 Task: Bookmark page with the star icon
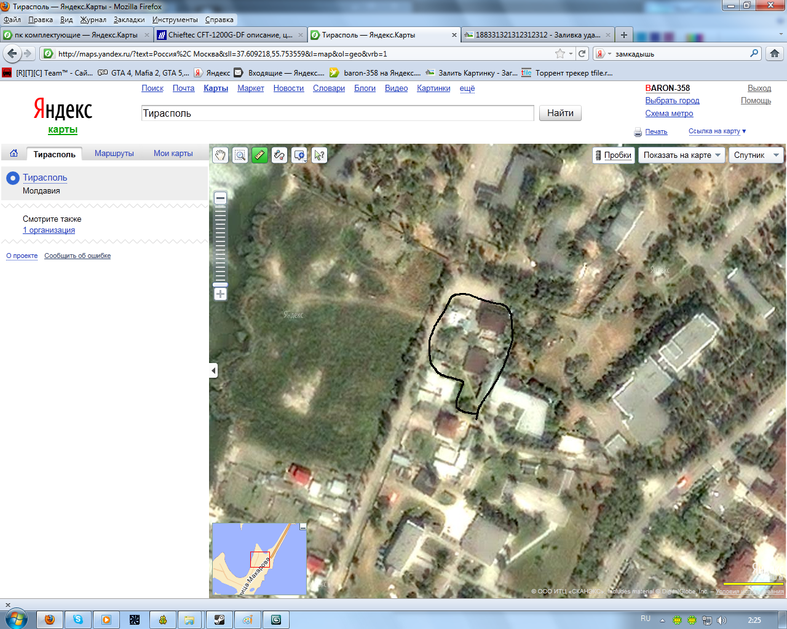(560, 53)
